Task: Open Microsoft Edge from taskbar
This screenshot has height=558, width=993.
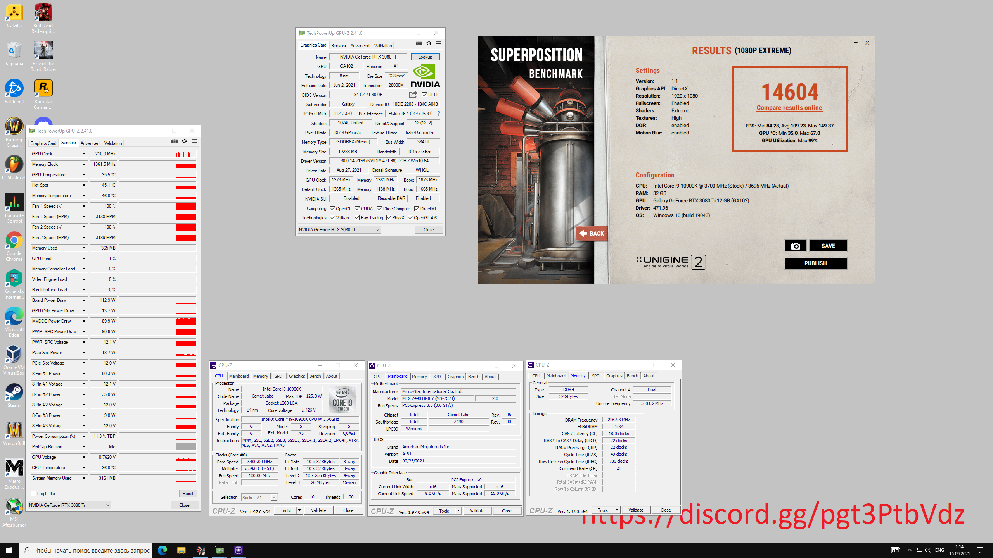Action: click(162, 550)
